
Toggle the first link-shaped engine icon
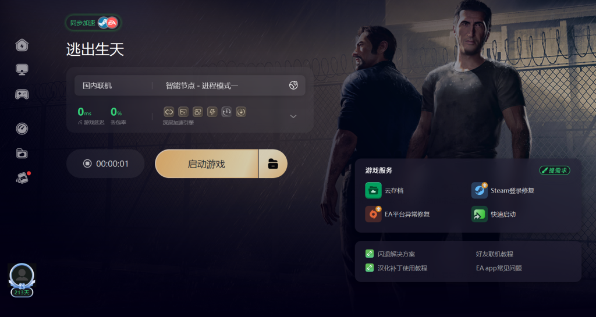pyautogui.click(x=169, y=112)
